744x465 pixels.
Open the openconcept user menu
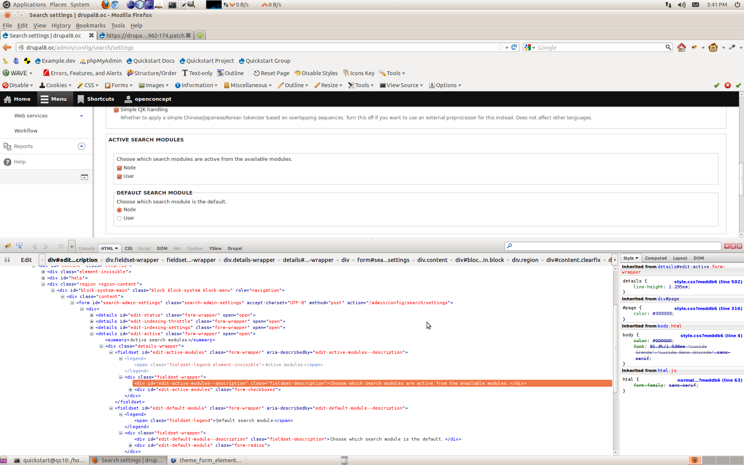(x=148, y=99)
